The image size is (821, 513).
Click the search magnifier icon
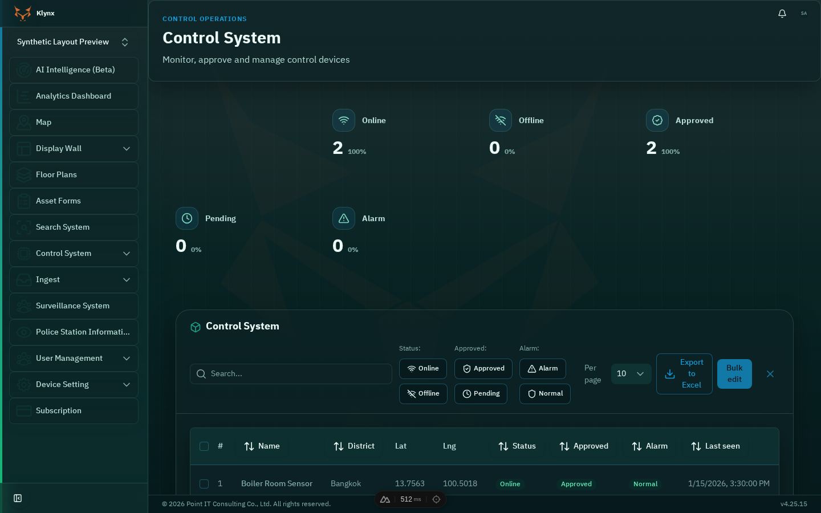[201, 374]
